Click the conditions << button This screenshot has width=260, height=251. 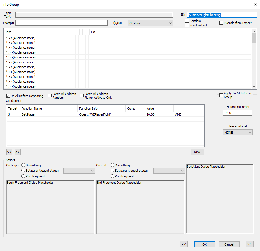pyautogui.click(x=9, y=152)
